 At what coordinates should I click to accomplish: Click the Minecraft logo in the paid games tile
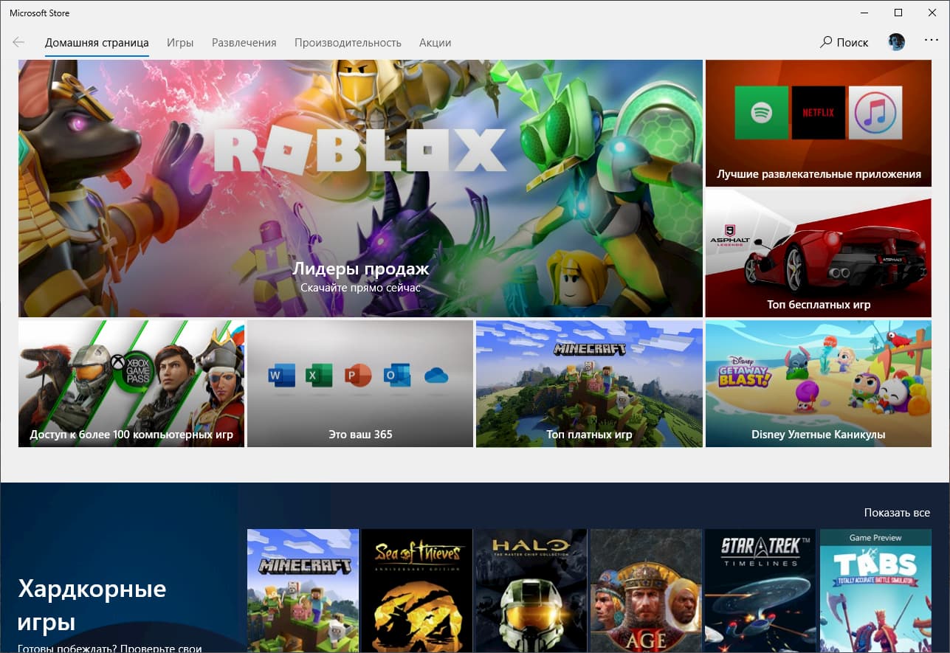589,348
